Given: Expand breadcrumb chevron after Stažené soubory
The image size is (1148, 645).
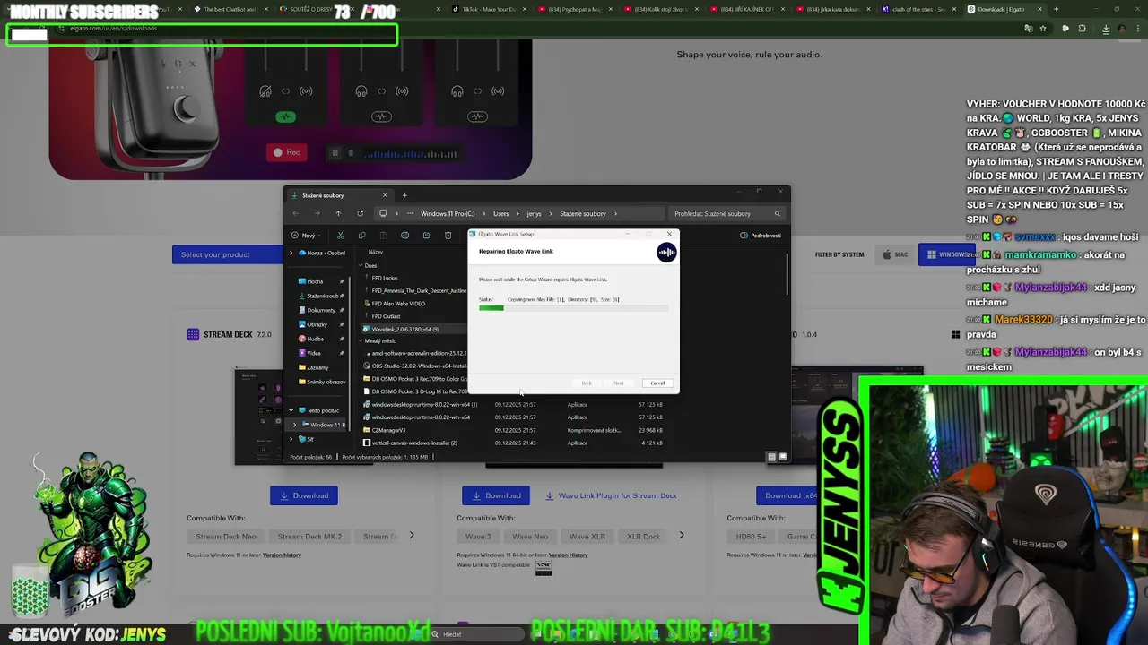Looking at the screenshot, I should (616, 213).
